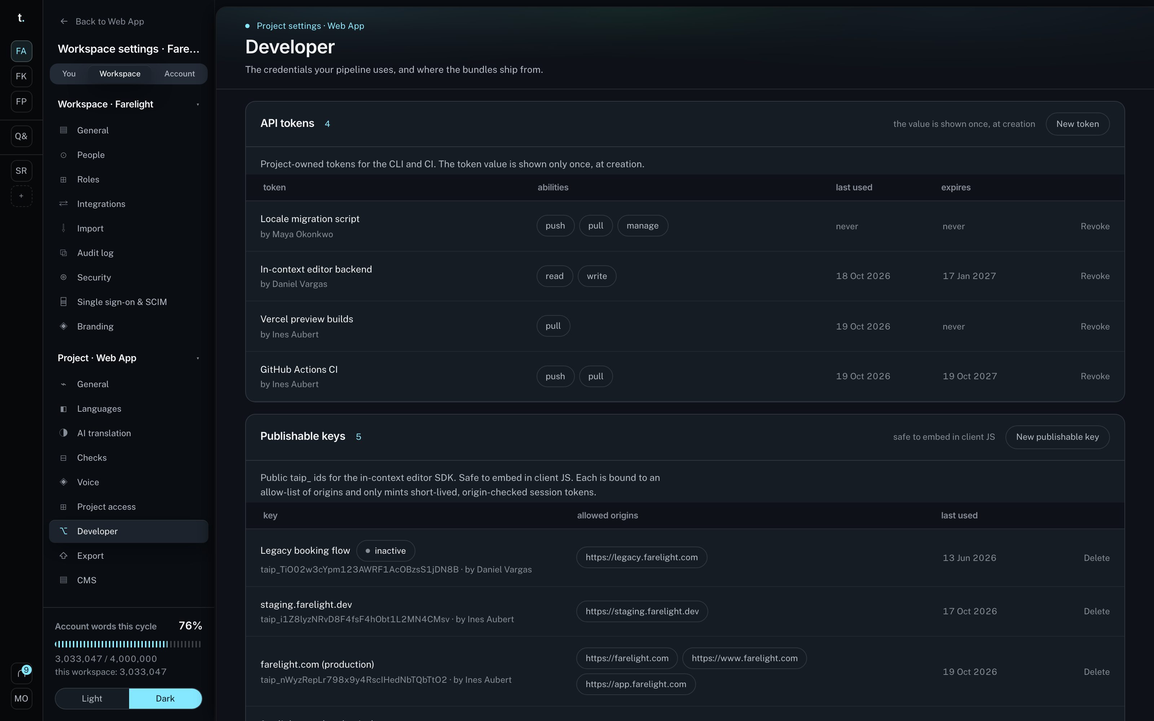Image resolution: width=1154 pixels, height=721 pixels.
Task: Click the Publishable keys count 5
Action: 358,437
